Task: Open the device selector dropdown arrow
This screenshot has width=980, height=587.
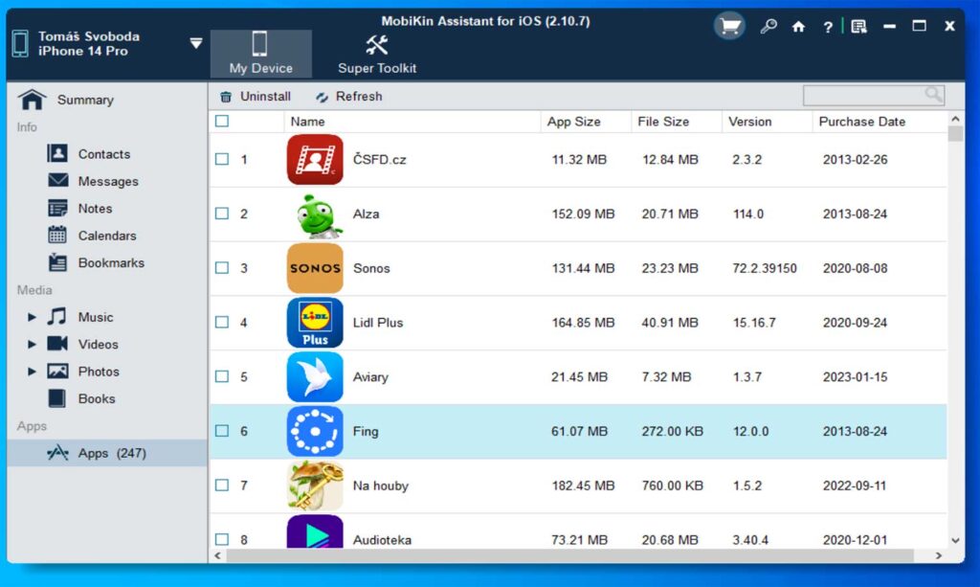Action: 195,43
